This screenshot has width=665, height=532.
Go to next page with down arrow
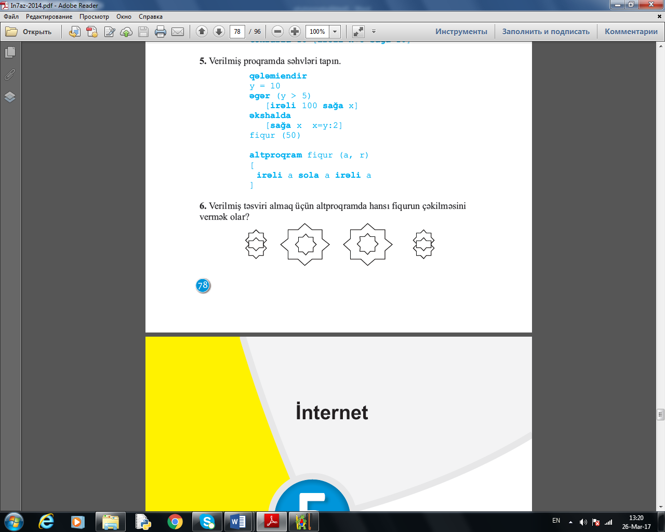[219, 32]
